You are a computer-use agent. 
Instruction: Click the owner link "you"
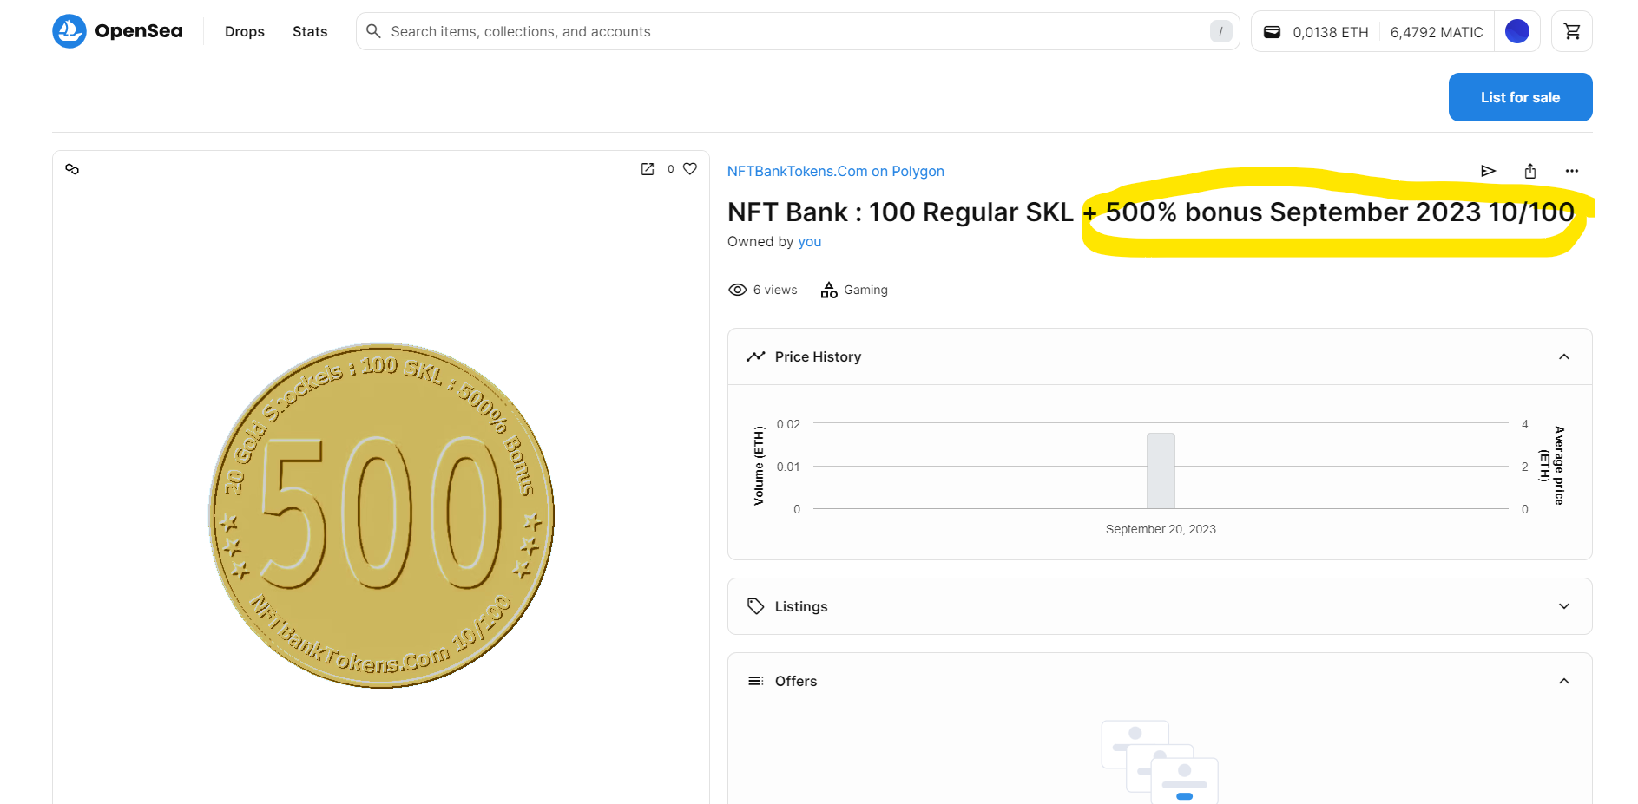tap(809, 241)
